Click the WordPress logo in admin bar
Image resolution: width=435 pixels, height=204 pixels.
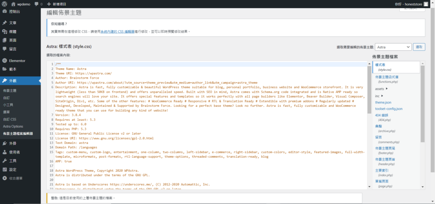click(x=5, y=4)
